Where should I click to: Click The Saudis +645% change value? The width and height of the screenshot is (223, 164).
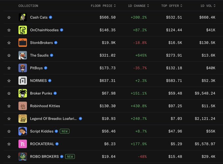(141, 55)
